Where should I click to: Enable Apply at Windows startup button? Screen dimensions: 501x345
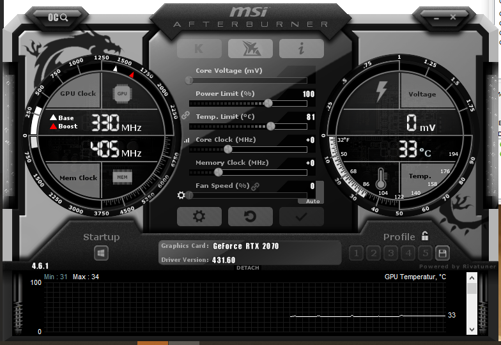(101, 253)
